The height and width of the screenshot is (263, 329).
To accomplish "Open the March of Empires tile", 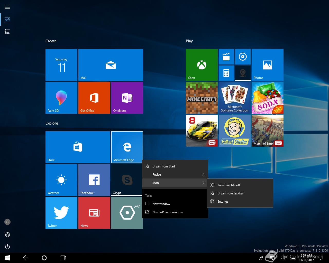I will pos(268,131).
